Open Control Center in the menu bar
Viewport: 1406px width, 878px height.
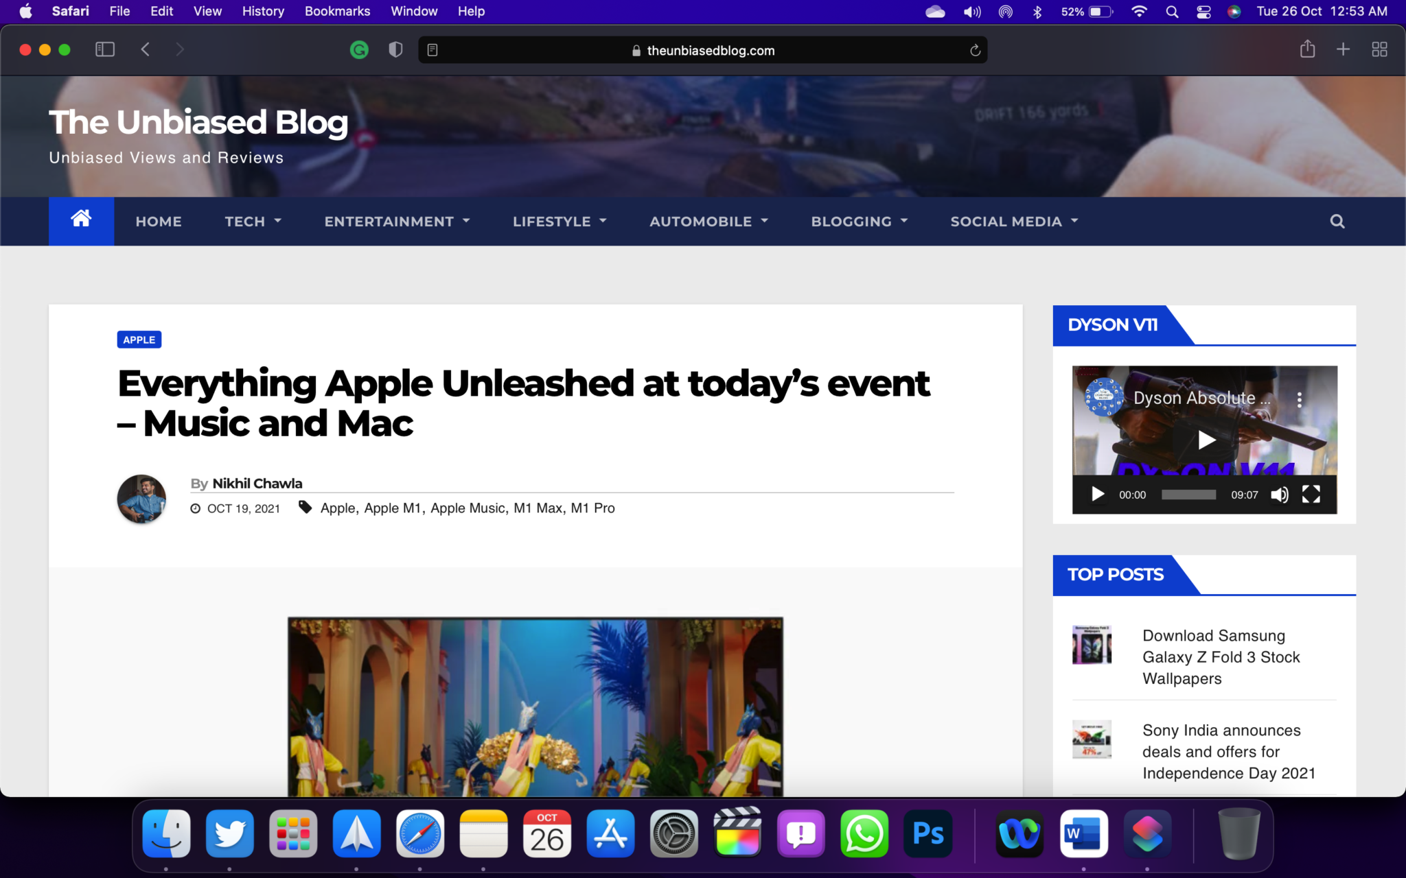tap(1203, 12)
